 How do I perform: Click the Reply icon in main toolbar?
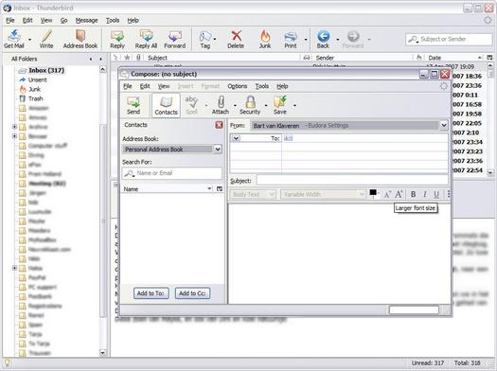click(117, 39)
